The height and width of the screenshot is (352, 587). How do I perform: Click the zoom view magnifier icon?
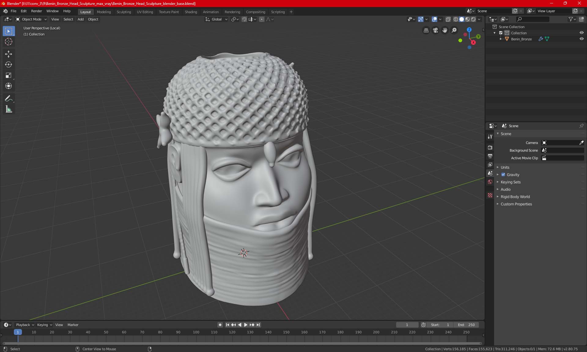[454, 30]
